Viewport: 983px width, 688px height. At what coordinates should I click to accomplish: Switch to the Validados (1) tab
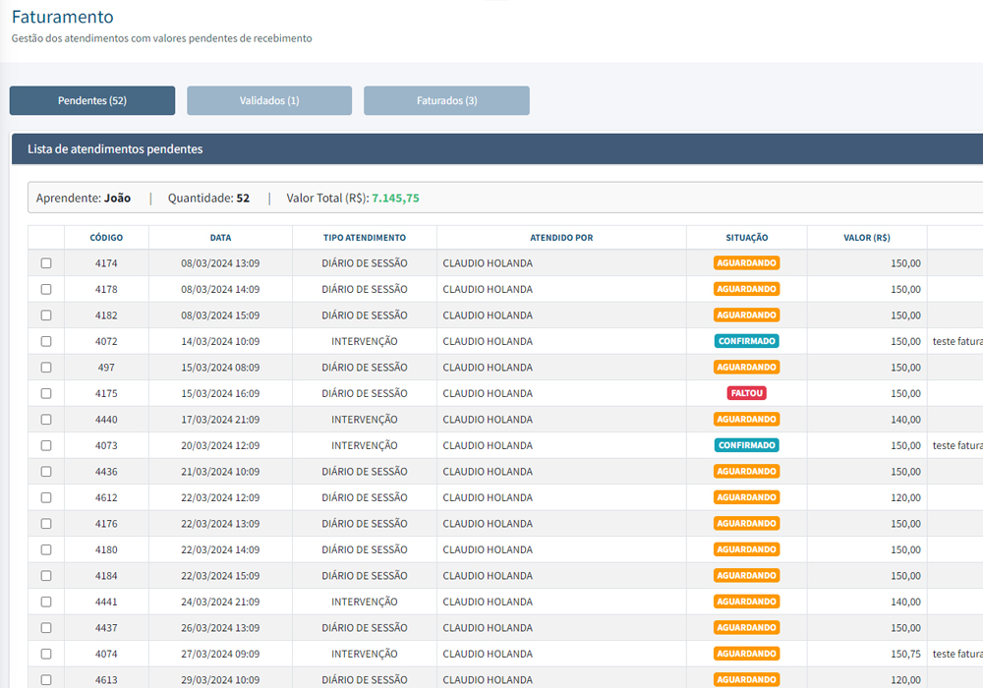click(x=269, y=100)
